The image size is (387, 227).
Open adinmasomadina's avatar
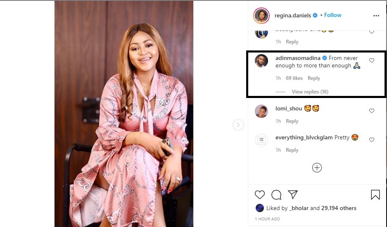click(261, 60)
